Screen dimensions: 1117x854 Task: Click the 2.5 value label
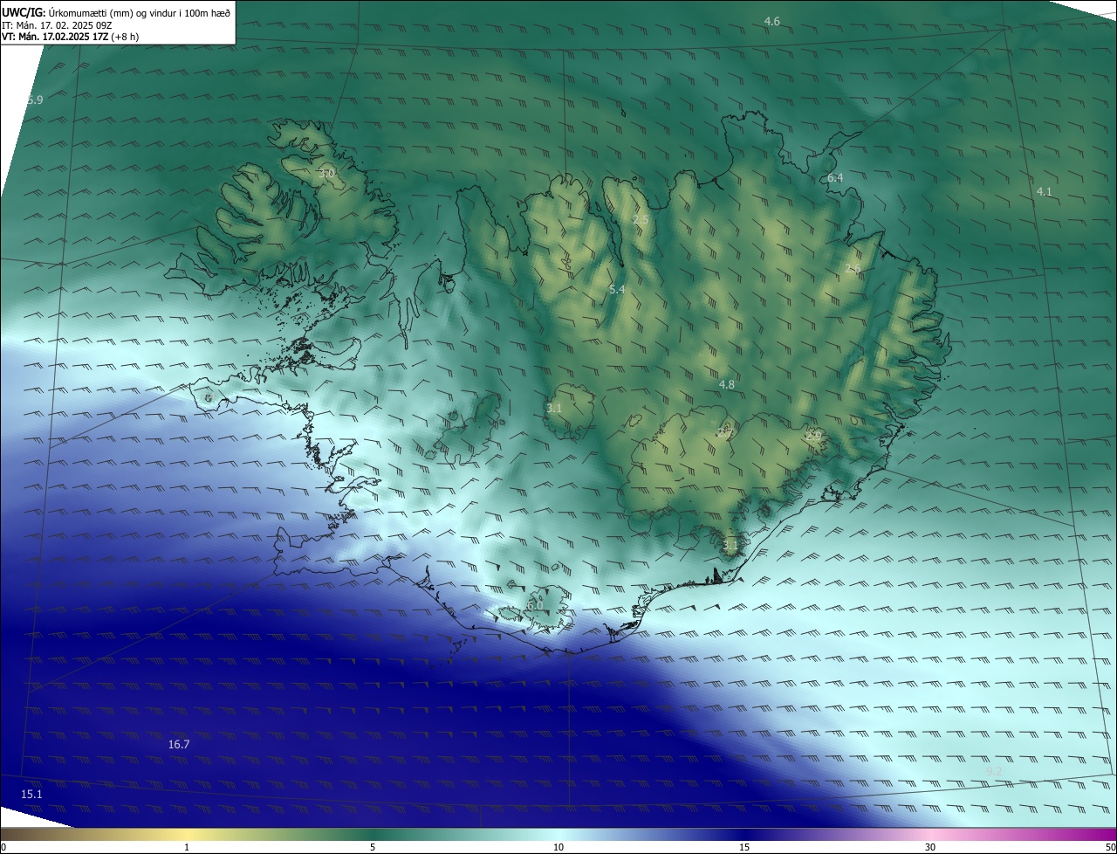(641, 220)
